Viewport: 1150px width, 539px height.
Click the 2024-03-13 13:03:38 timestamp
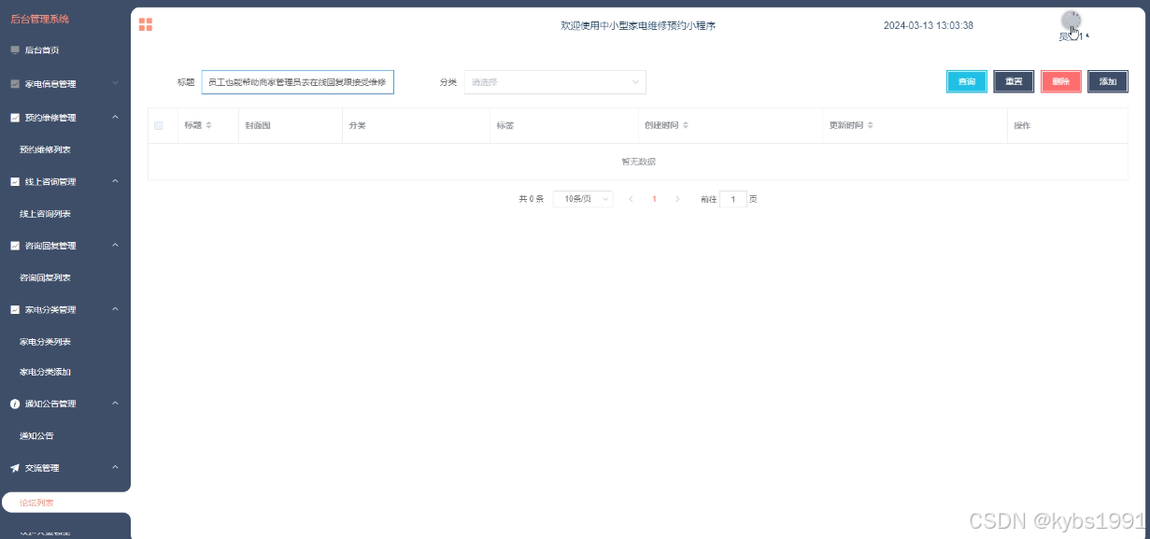[x=929, y=25]
